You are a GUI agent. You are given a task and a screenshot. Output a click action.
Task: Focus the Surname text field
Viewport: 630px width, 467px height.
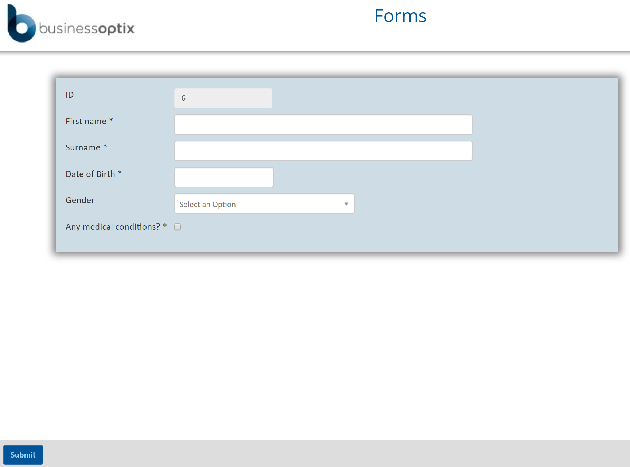323,151
